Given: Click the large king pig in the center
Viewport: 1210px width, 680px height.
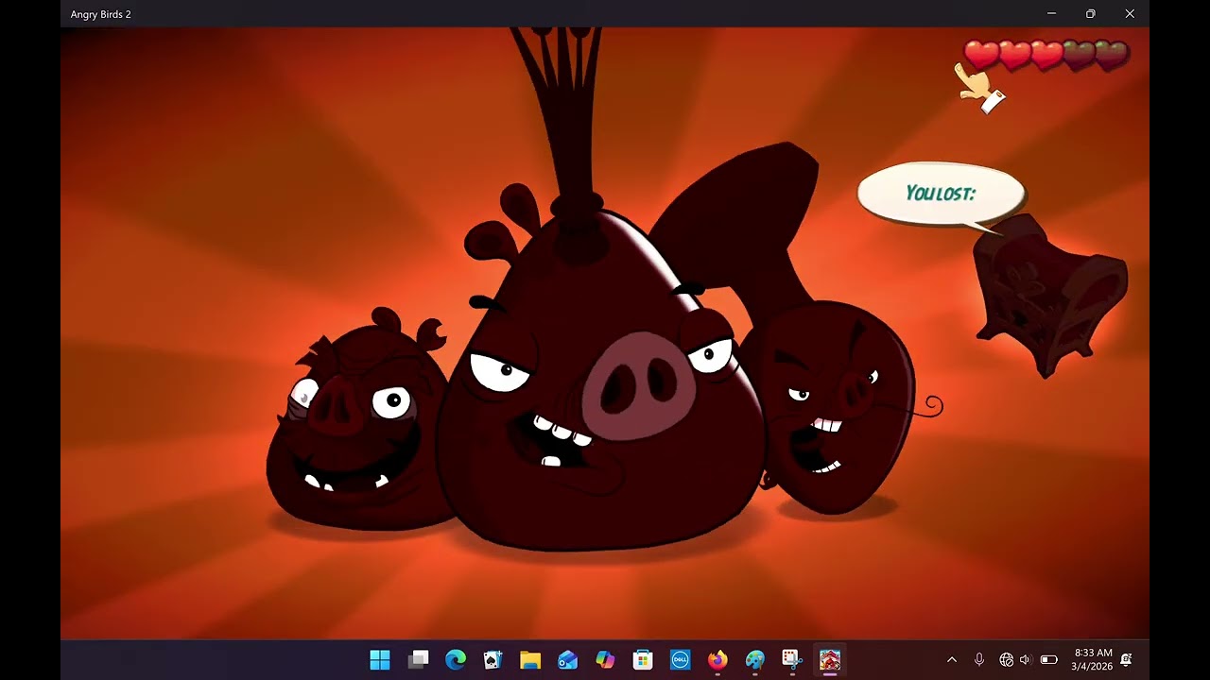Looking at the screenshot, I should coord(600,378).
